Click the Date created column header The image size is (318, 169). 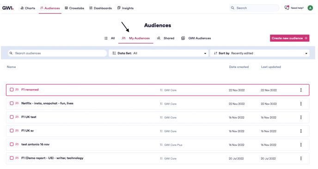(x=239, y=67)
